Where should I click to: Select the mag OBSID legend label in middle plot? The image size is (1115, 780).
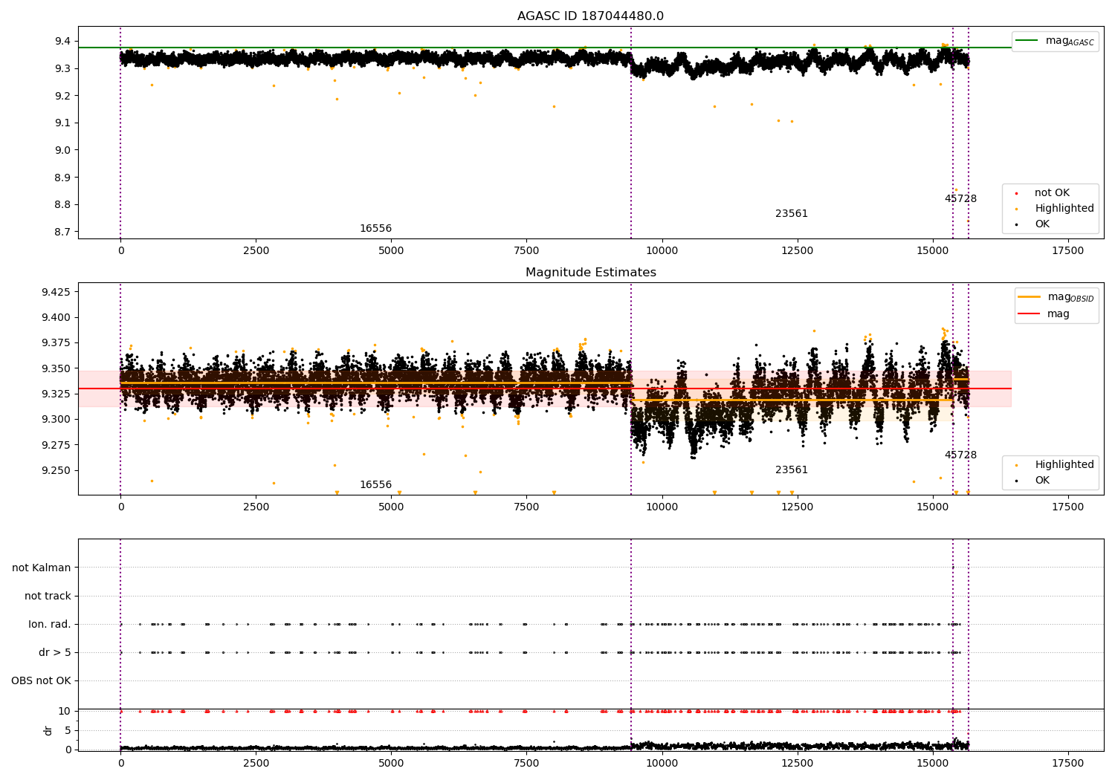[x=1070, y=297]
